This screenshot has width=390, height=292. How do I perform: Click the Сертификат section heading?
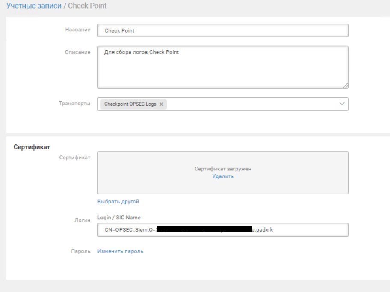tap(32, 147)
